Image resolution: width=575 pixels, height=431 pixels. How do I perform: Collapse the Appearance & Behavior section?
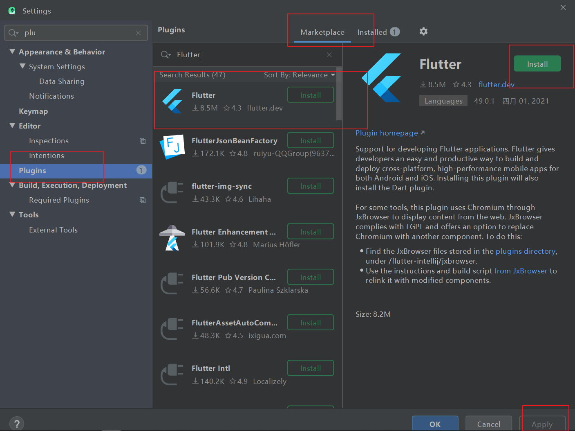tap(12, 52)
